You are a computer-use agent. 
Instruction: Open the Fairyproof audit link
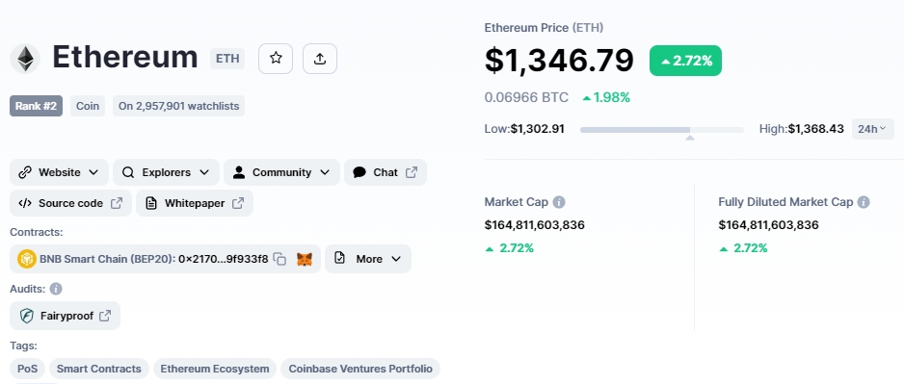tap(66, 316)
